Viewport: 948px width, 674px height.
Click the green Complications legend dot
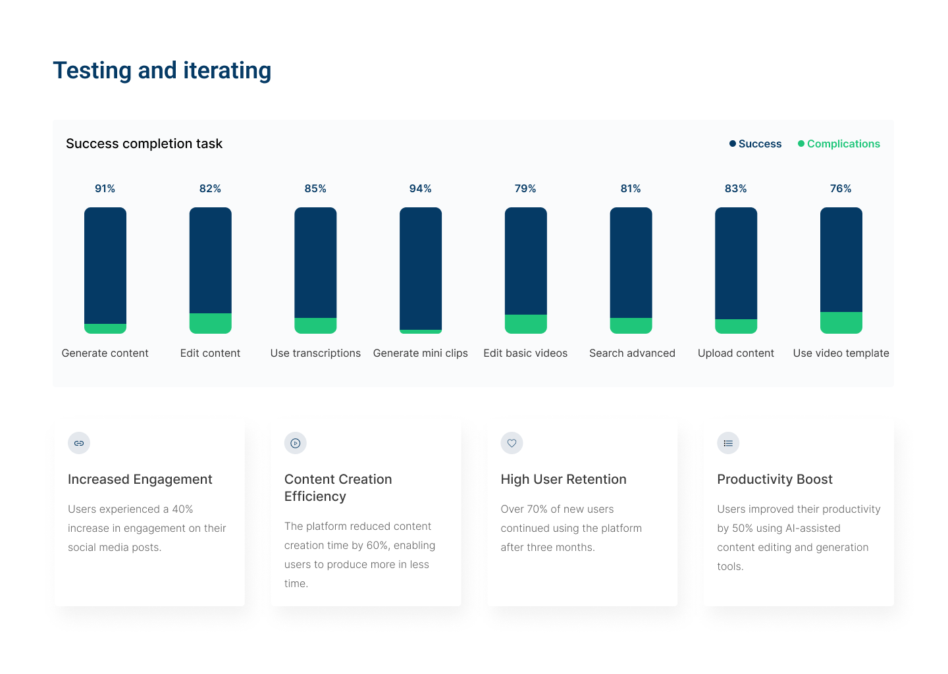(x=801, y=143)
